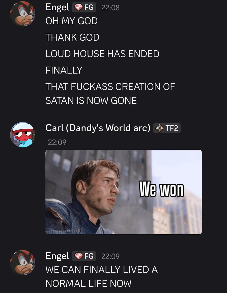
Task: Click username Engel on the bottom message
Action: tap(57, 256)
